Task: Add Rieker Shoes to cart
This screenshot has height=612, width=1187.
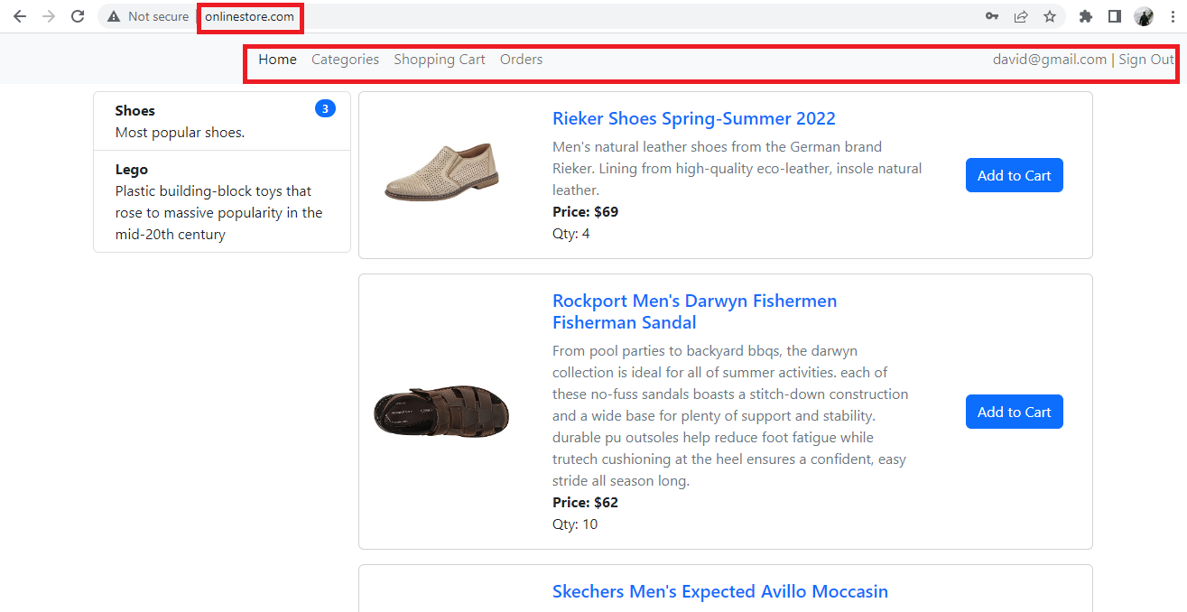Action: point(1014,175)
